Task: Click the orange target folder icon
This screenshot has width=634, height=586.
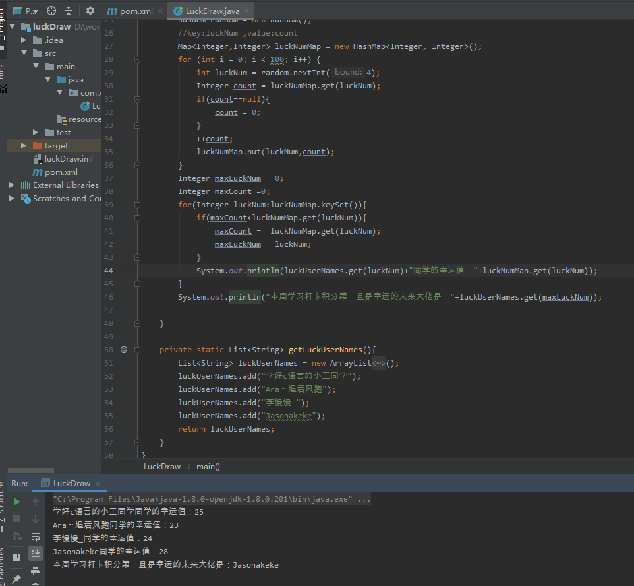Action: pos(38,145)
